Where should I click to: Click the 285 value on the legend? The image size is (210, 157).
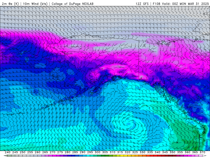(75, 152)
